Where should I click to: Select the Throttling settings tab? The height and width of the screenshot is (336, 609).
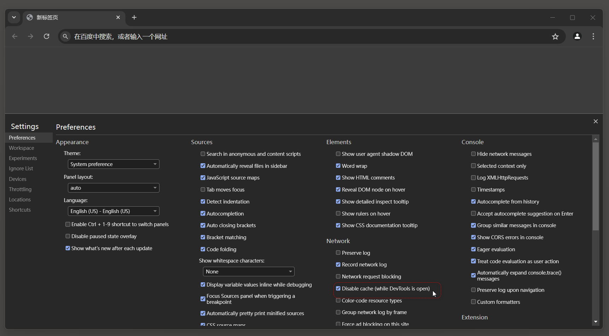point(29,189)
